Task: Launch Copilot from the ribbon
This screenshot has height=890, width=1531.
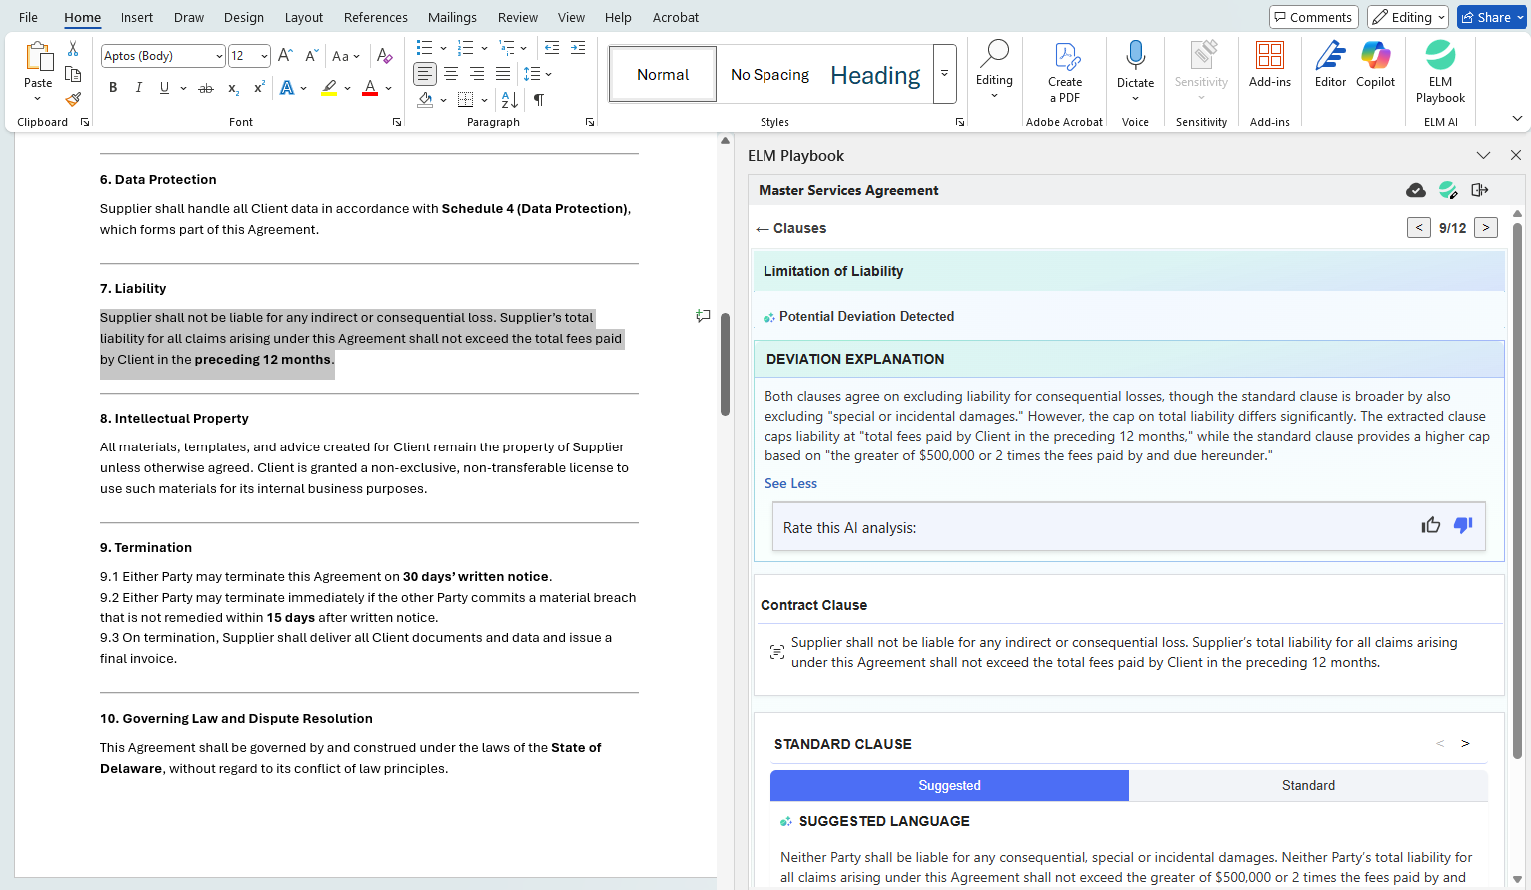Action: [1375, 58]
